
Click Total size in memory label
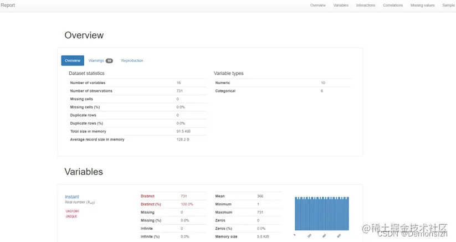point(88,132)
